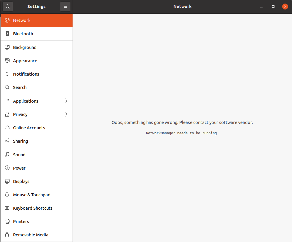The image size is (292, 242).
Task: Click the Privacy lock icon
Action: [x=7, y=114]
